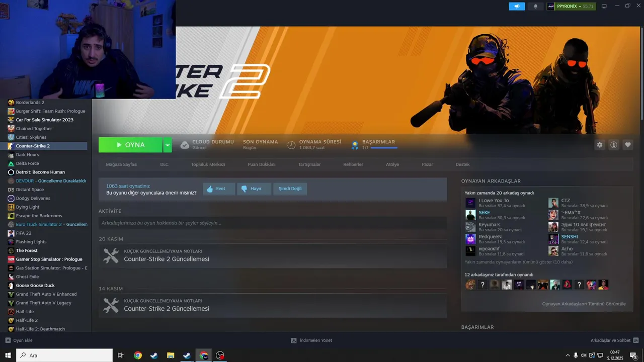Open the achievements ribbon icon
644x362 pixels.
pyautogui.click(x=355, y=145)
